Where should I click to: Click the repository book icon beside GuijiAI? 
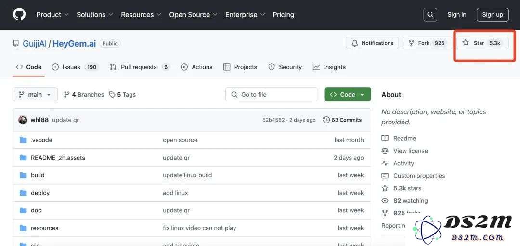[x=15, y=43]
